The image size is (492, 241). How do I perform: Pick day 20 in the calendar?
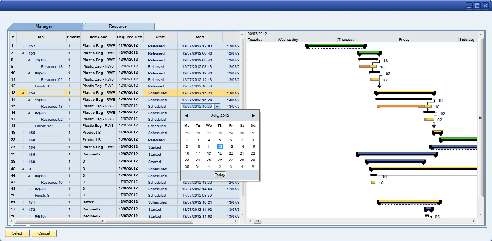click(231, 153)
